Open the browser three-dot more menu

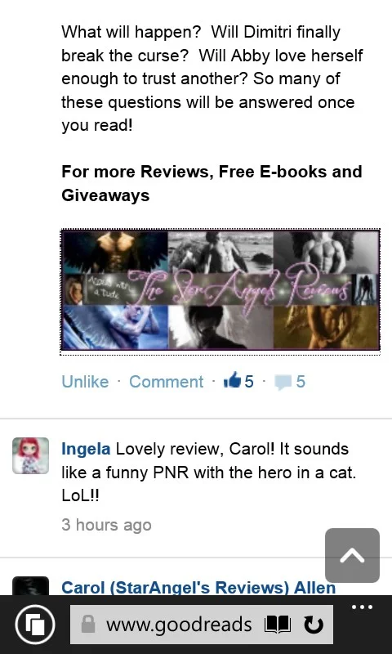coord(362,607)
